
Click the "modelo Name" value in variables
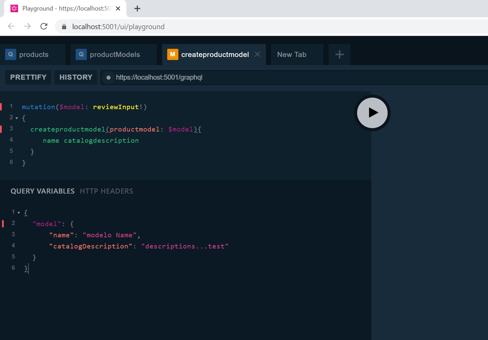tap(110, 235)
